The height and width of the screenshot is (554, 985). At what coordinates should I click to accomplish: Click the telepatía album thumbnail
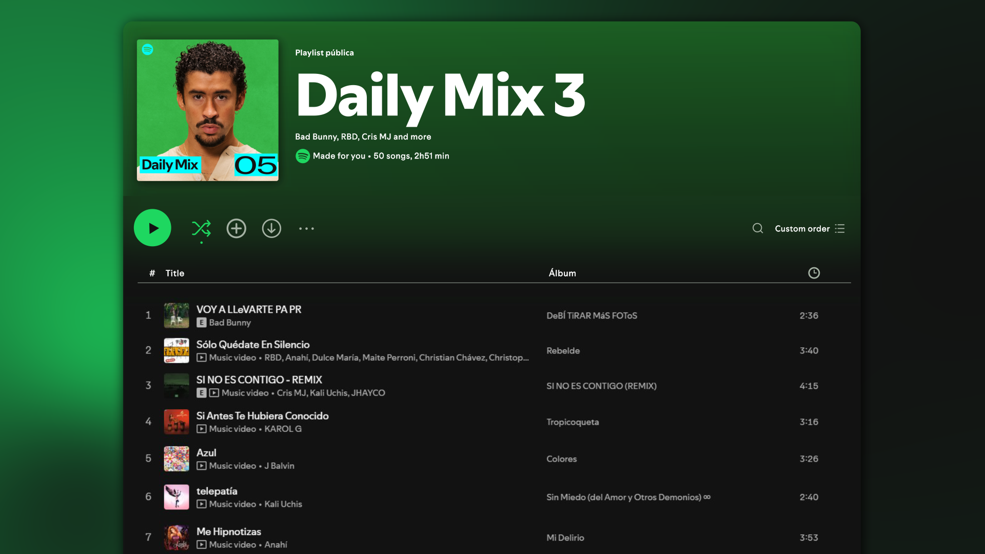[x=176, y=497]
